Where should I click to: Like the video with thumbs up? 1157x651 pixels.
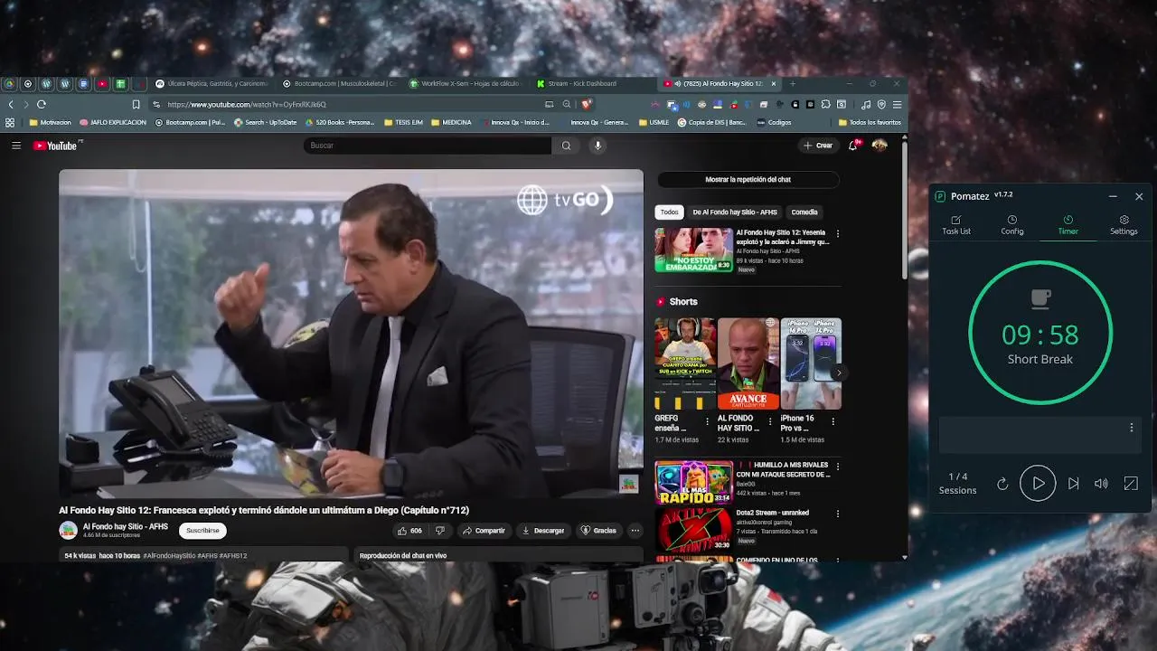410,531
